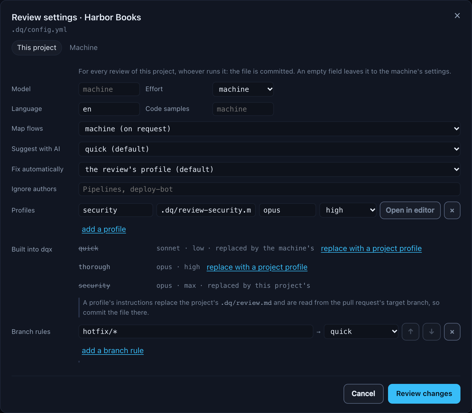The height and width of the screenshot is (413, 472).
Task: Click the Cancel button
Action: click(363, 394)
